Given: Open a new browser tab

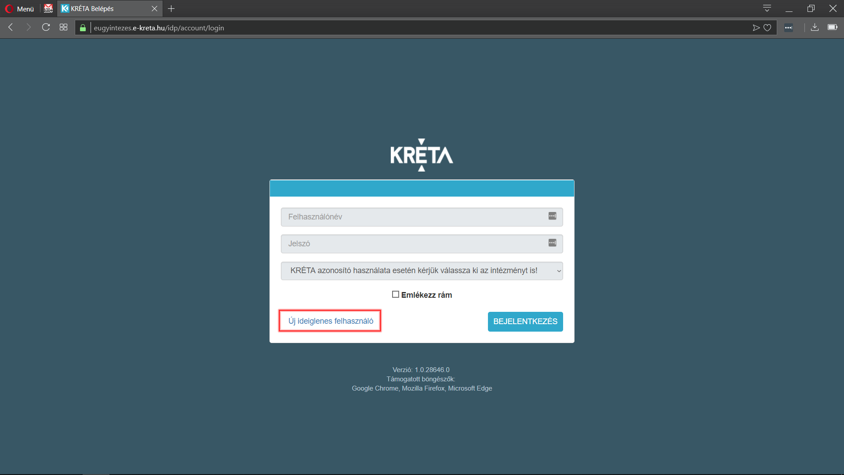Looking at the screenshot, I should coord(171,8).
